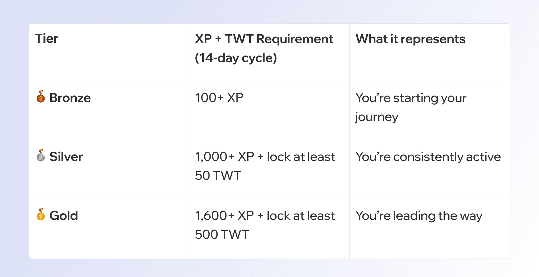
Task: Click the Bronze medal icon
Action: 41,97
